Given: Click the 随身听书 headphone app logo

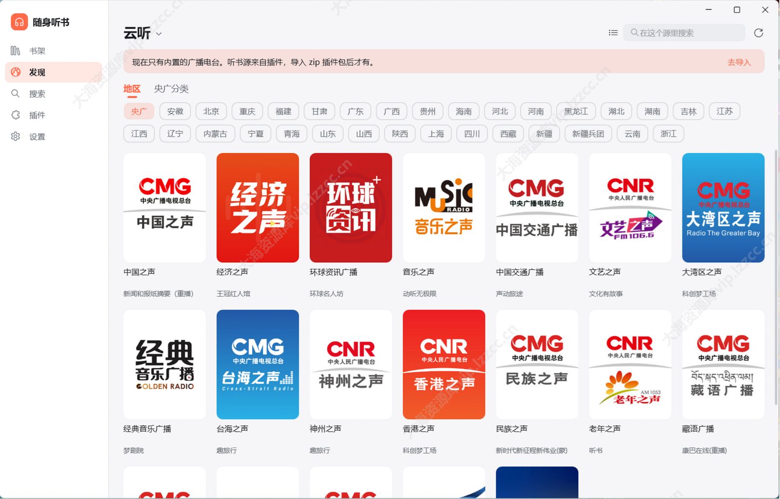Looking at the screenshot, I should tap(19, 22).
